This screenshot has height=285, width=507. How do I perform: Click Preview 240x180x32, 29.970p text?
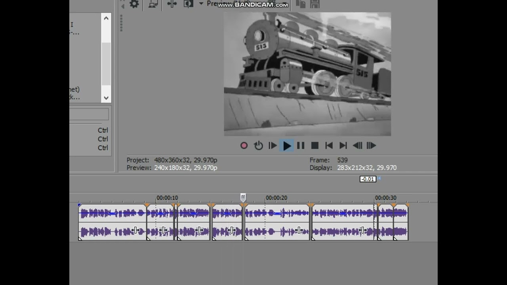coord(172,168)
